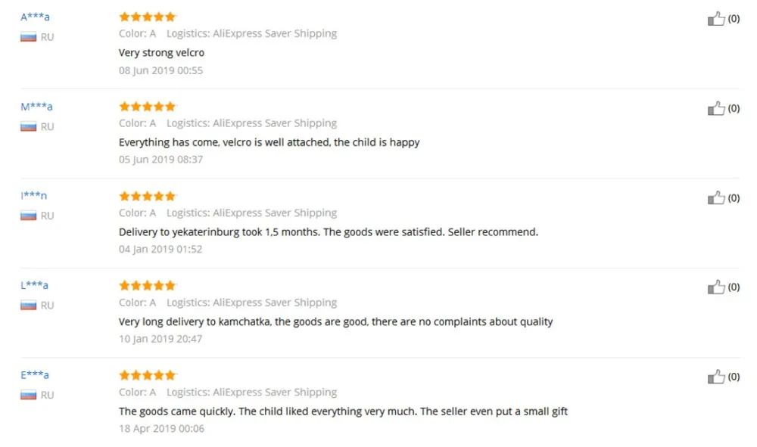
Task: Open reviewer A***a's profile
Action: pos(35,17)
